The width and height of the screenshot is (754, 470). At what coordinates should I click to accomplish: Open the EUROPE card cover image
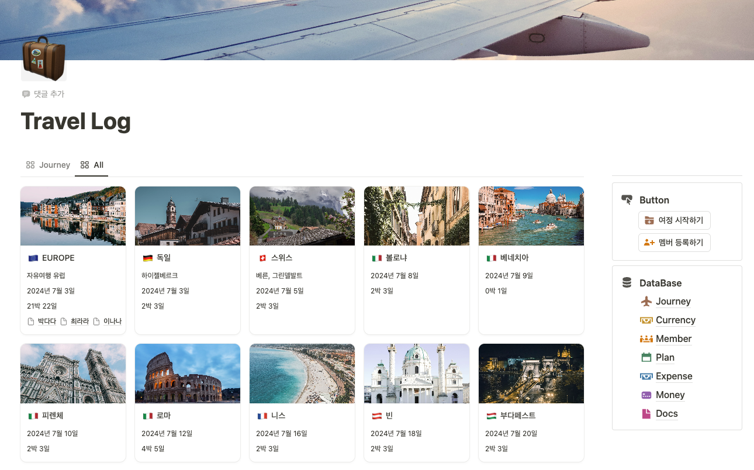point(73,216)
